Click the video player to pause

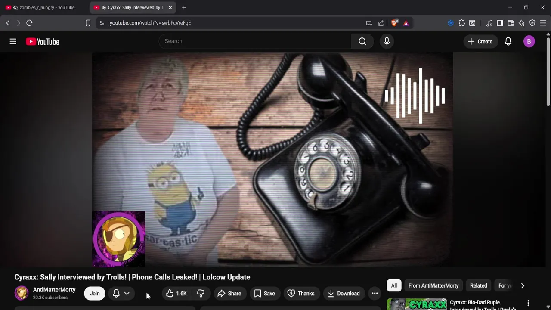[x=272, y=159]
